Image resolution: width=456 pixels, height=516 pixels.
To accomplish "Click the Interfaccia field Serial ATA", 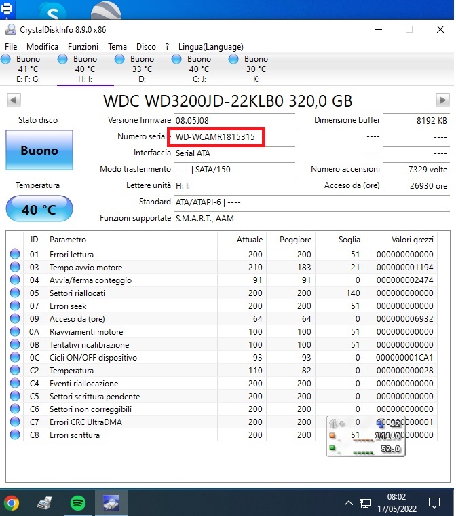I will pos(234,153).
